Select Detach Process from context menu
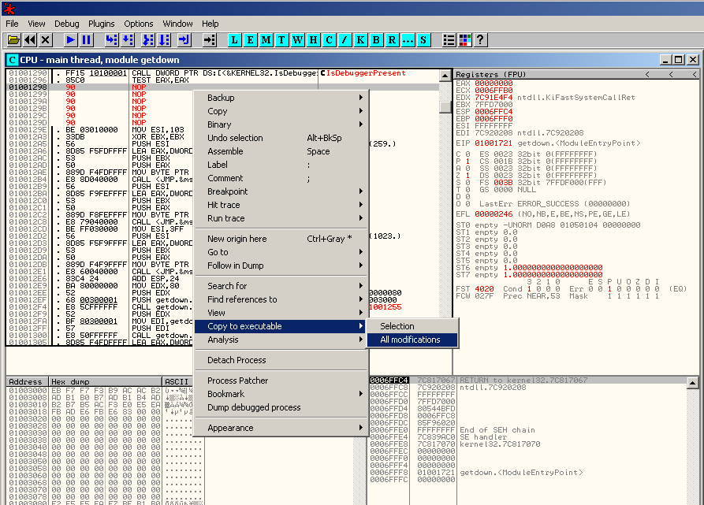Screen dimensions: 704x505 [x=237, y=360]
